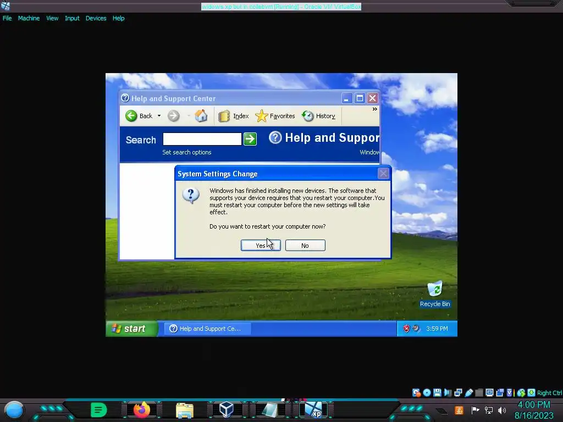Click XP tray icon next to clock

(416, 329)
